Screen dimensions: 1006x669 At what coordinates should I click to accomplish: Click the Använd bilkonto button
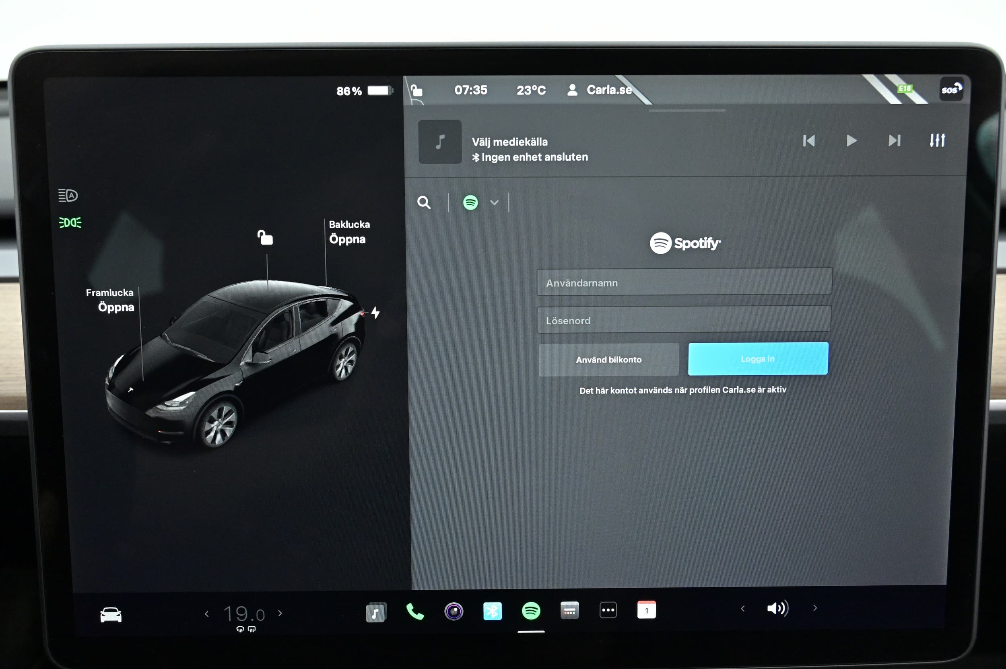coord(609,360)
